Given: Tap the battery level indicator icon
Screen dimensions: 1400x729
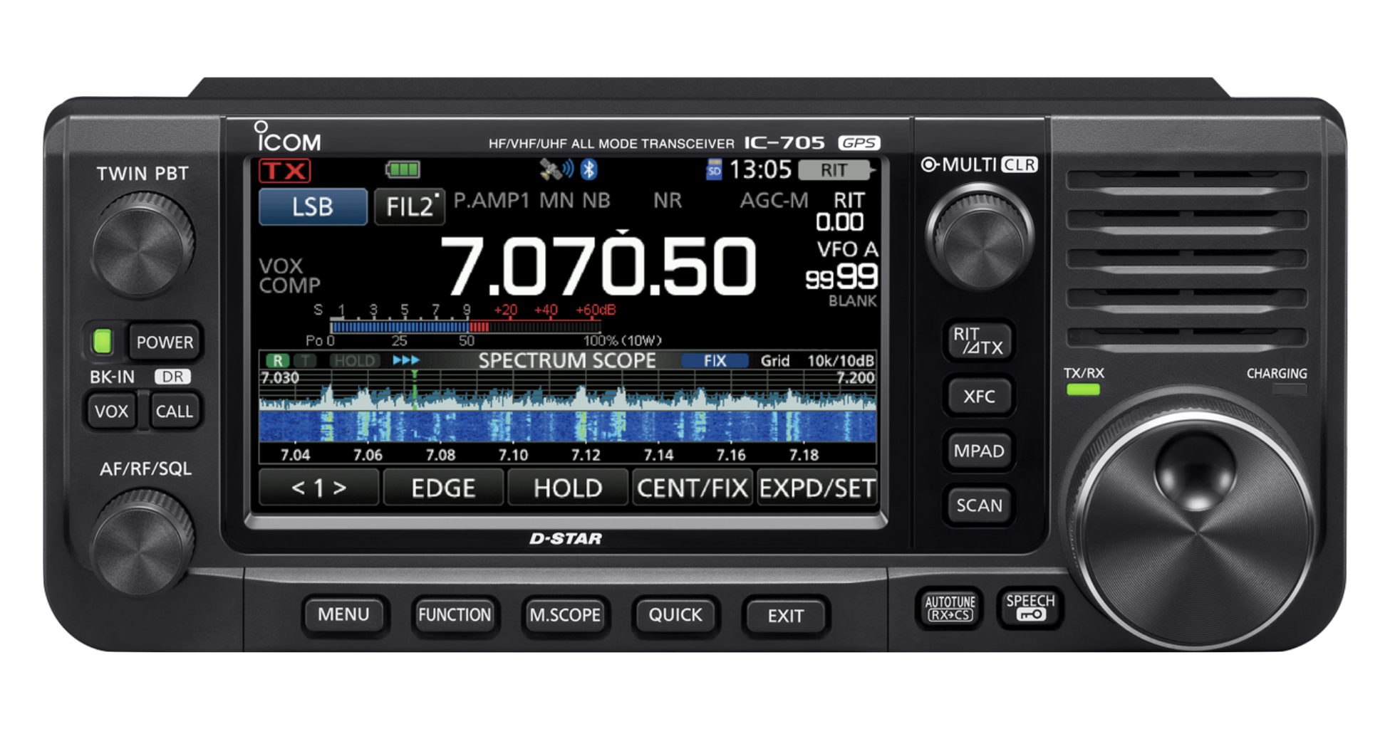Looking at the screenshot, I should (x=403, y=169).
